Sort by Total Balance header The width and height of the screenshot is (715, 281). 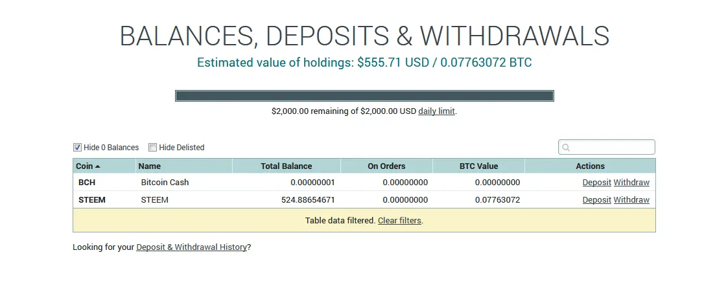tap(287, 166)
